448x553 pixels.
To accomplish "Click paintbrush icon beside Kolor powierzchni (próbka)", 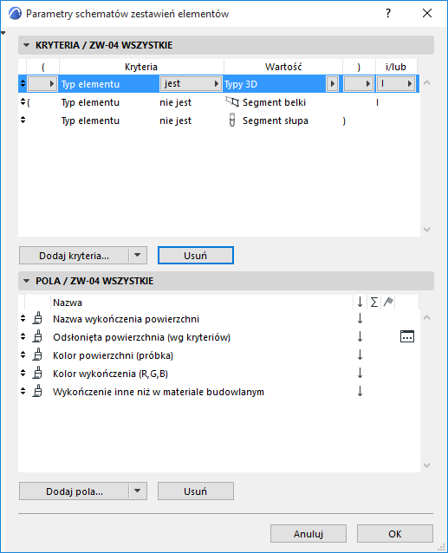I will coord(37,355).
